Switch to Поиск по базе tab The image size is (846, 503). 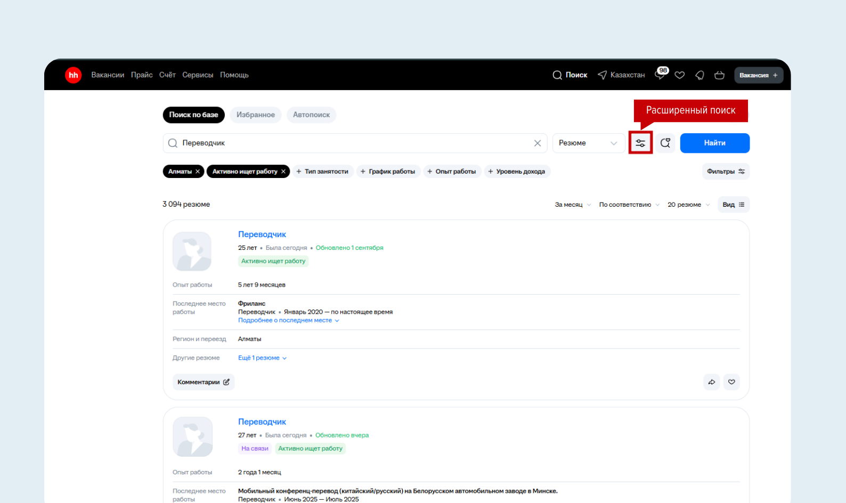pyautogui.click(x=194, y=115)
